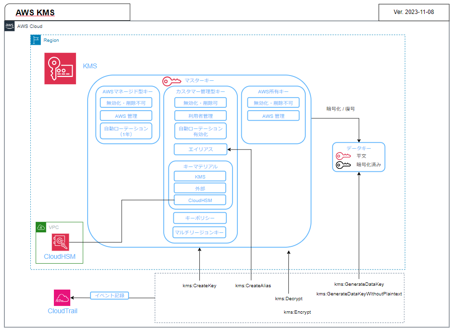454x331 pixels.
Task: Click the イベント記録 label
Action: tap(108, 295)
